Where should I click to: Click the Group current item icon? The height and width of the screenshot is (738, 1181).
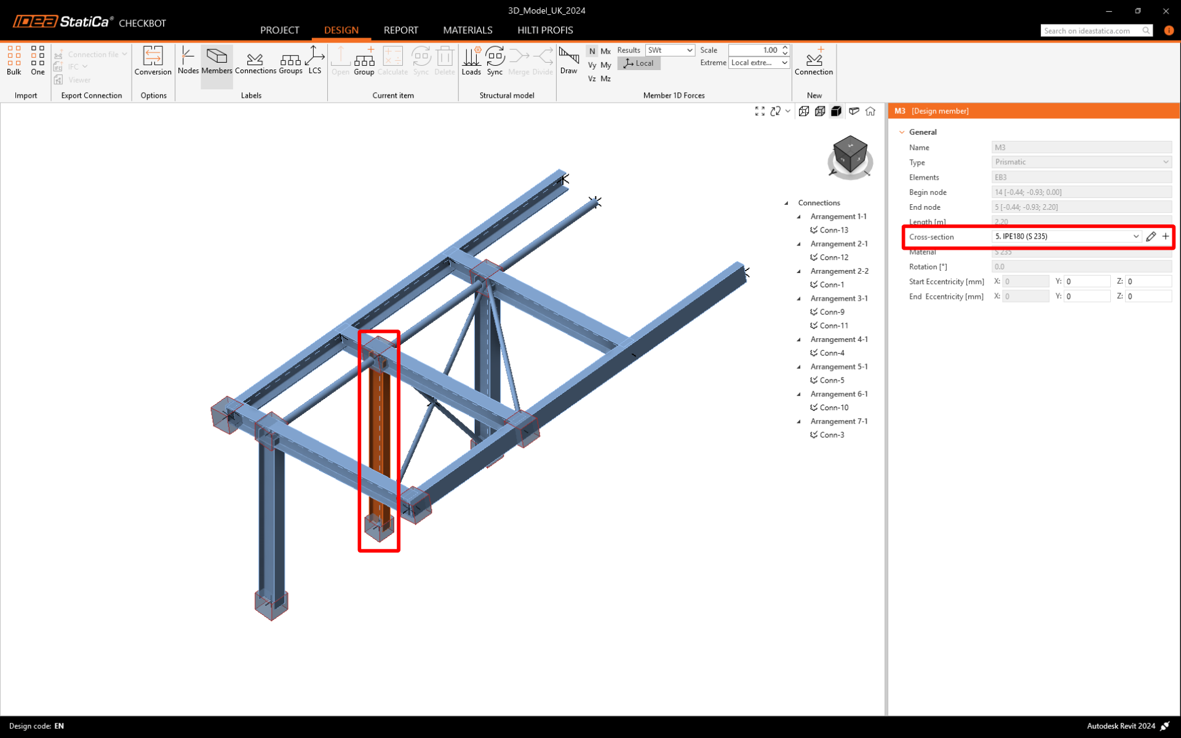coord(364,60)
